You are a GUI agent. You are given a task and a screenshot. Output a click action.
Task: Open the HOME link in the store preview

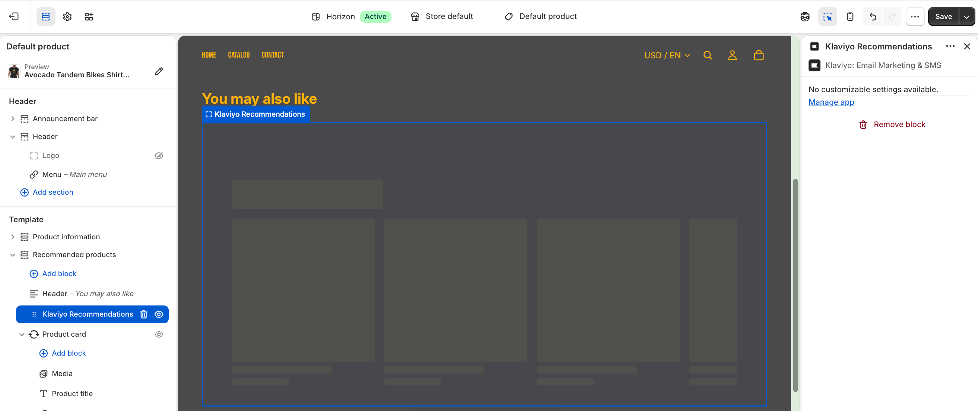point(209,55)
